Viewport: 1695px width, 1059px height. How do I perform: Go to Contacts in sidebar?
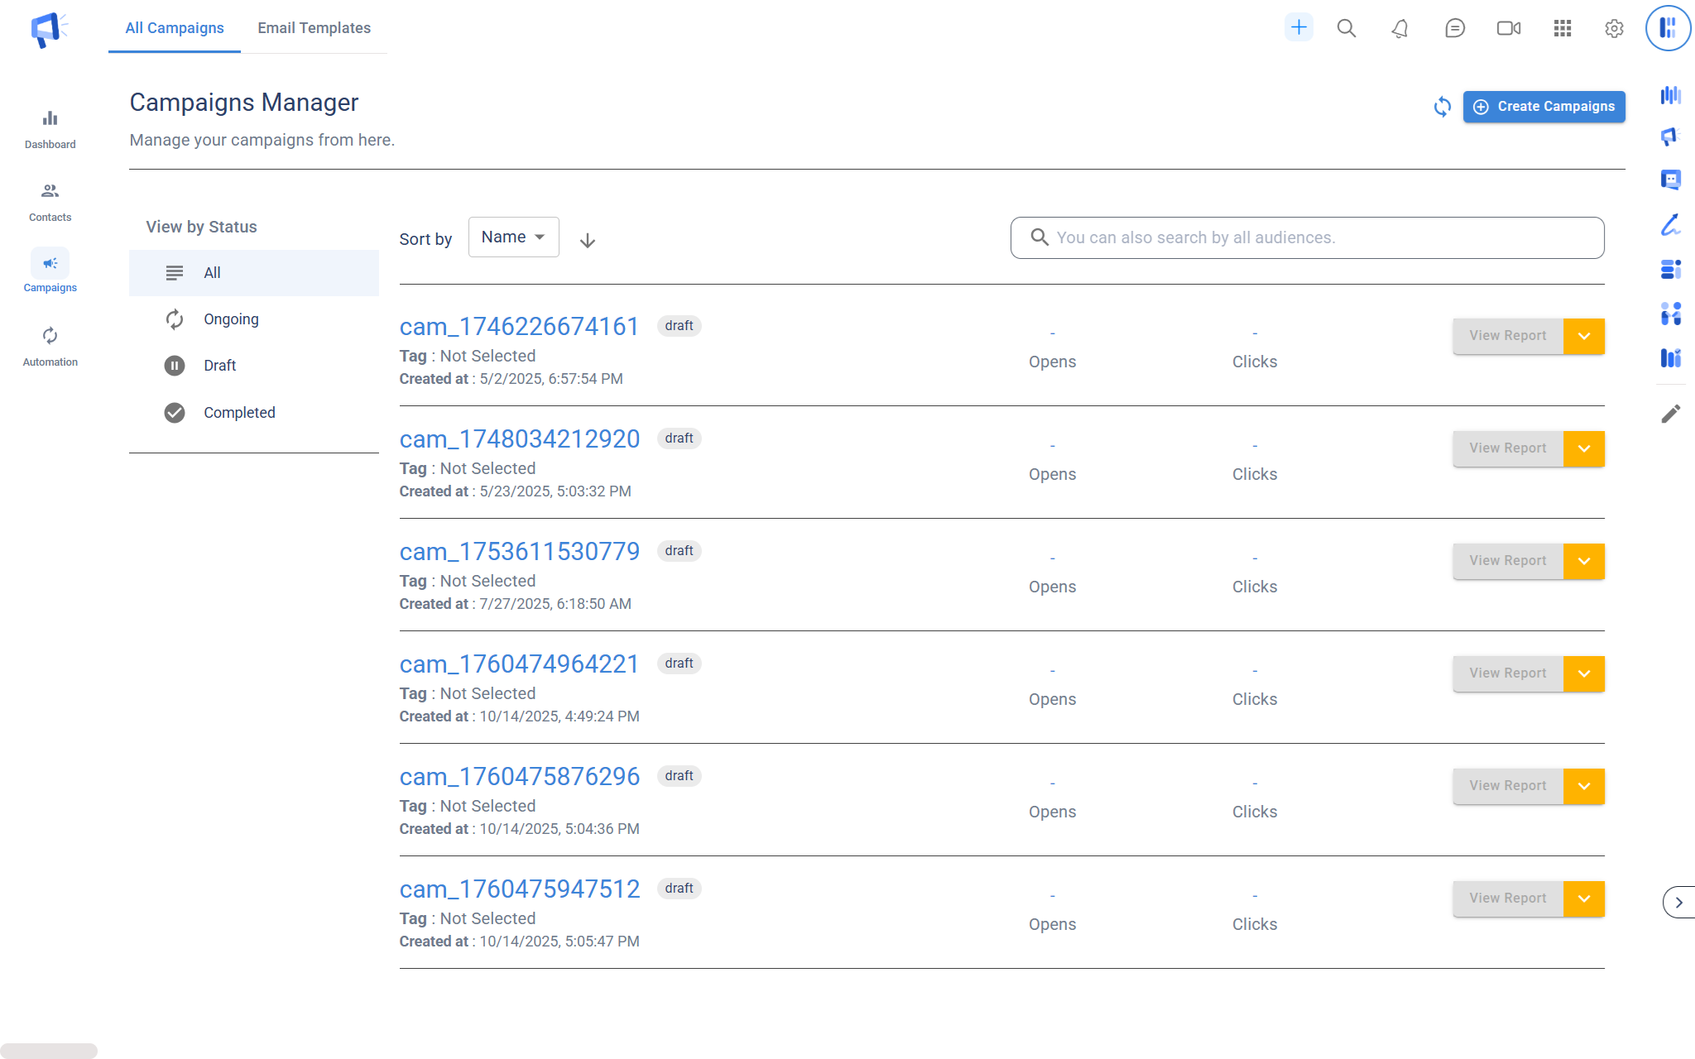(50, 201)
